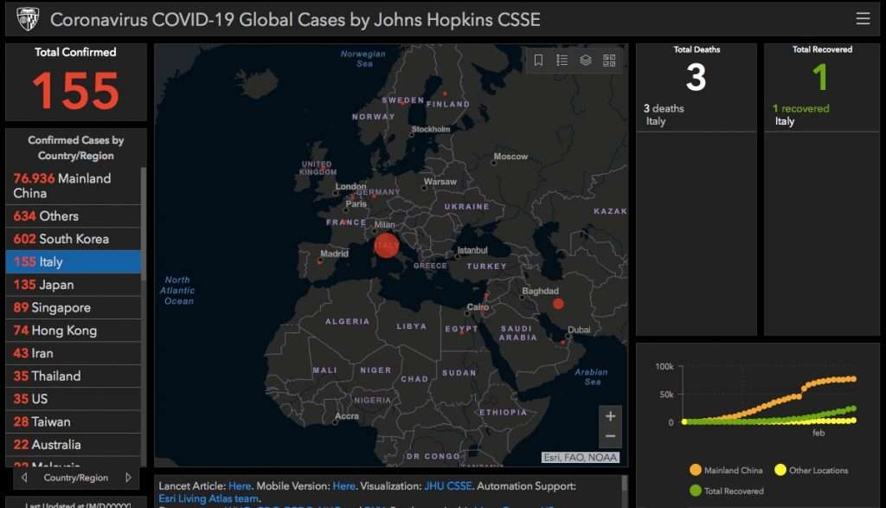Image resolution: width=886 pixels, height=508 pixels.
Task: Click the red dot in Finland
Action: point(445,93)
